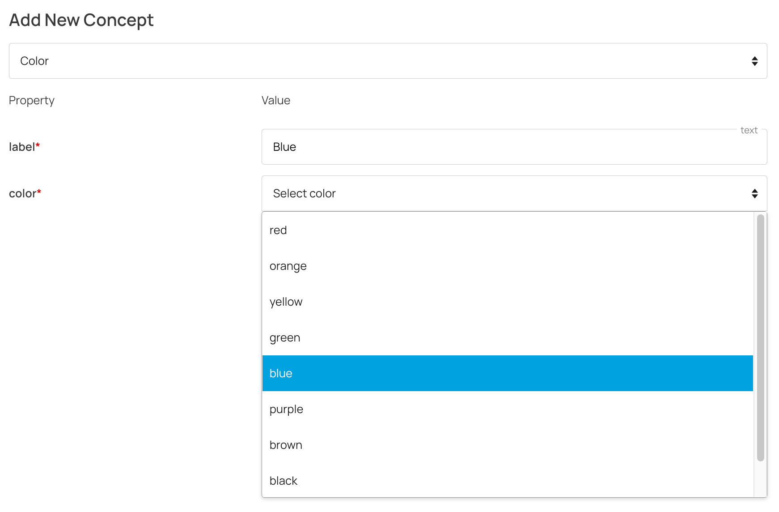Pick yellow in the dropdown list

click(x=286, y=302)
